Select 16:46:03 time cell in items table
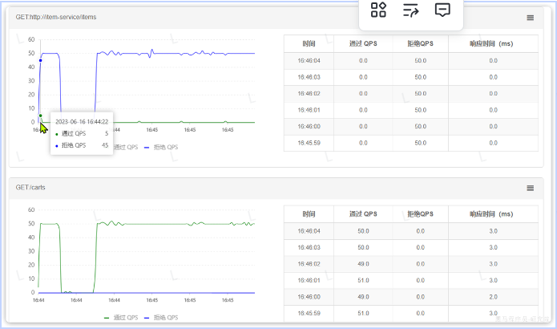Image resolution: width=557 pixels, height=329 pixels. click(x=309, y=77)
